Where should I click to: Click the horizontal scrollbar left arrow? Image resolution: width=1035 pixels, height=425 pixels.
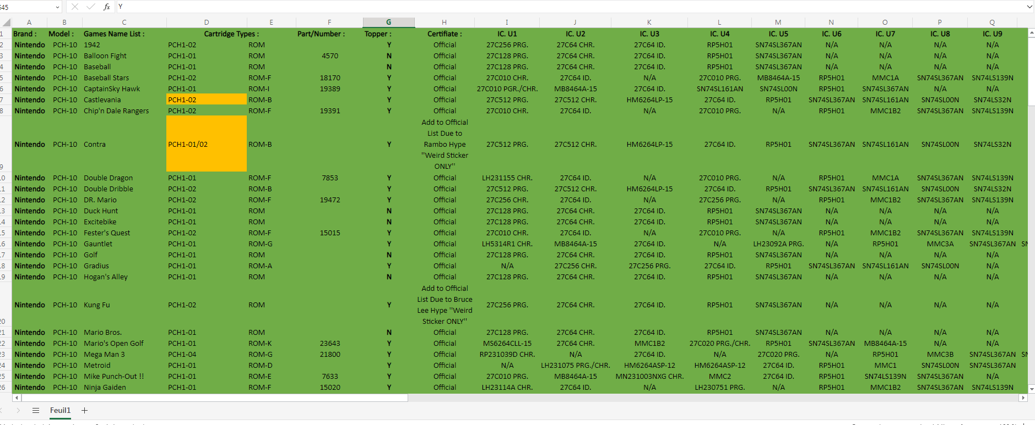17,398
